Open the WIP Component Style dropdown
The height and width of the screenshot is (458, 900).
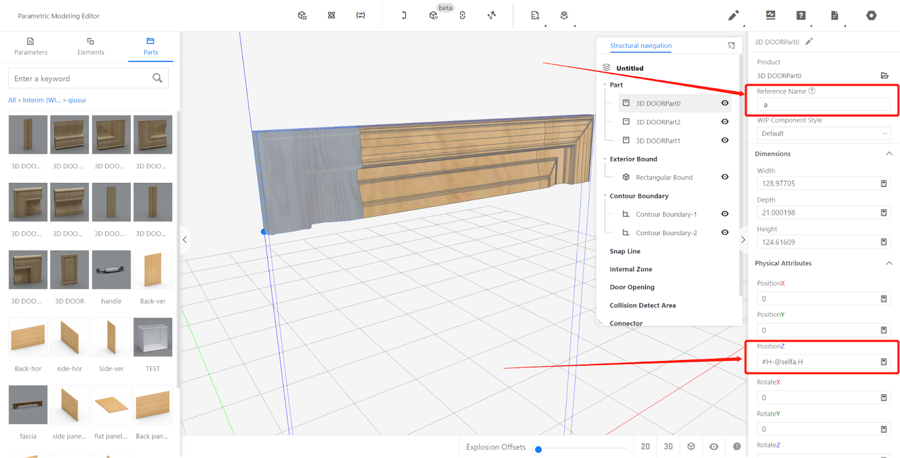pyautogui.click(x=823, y=133)
